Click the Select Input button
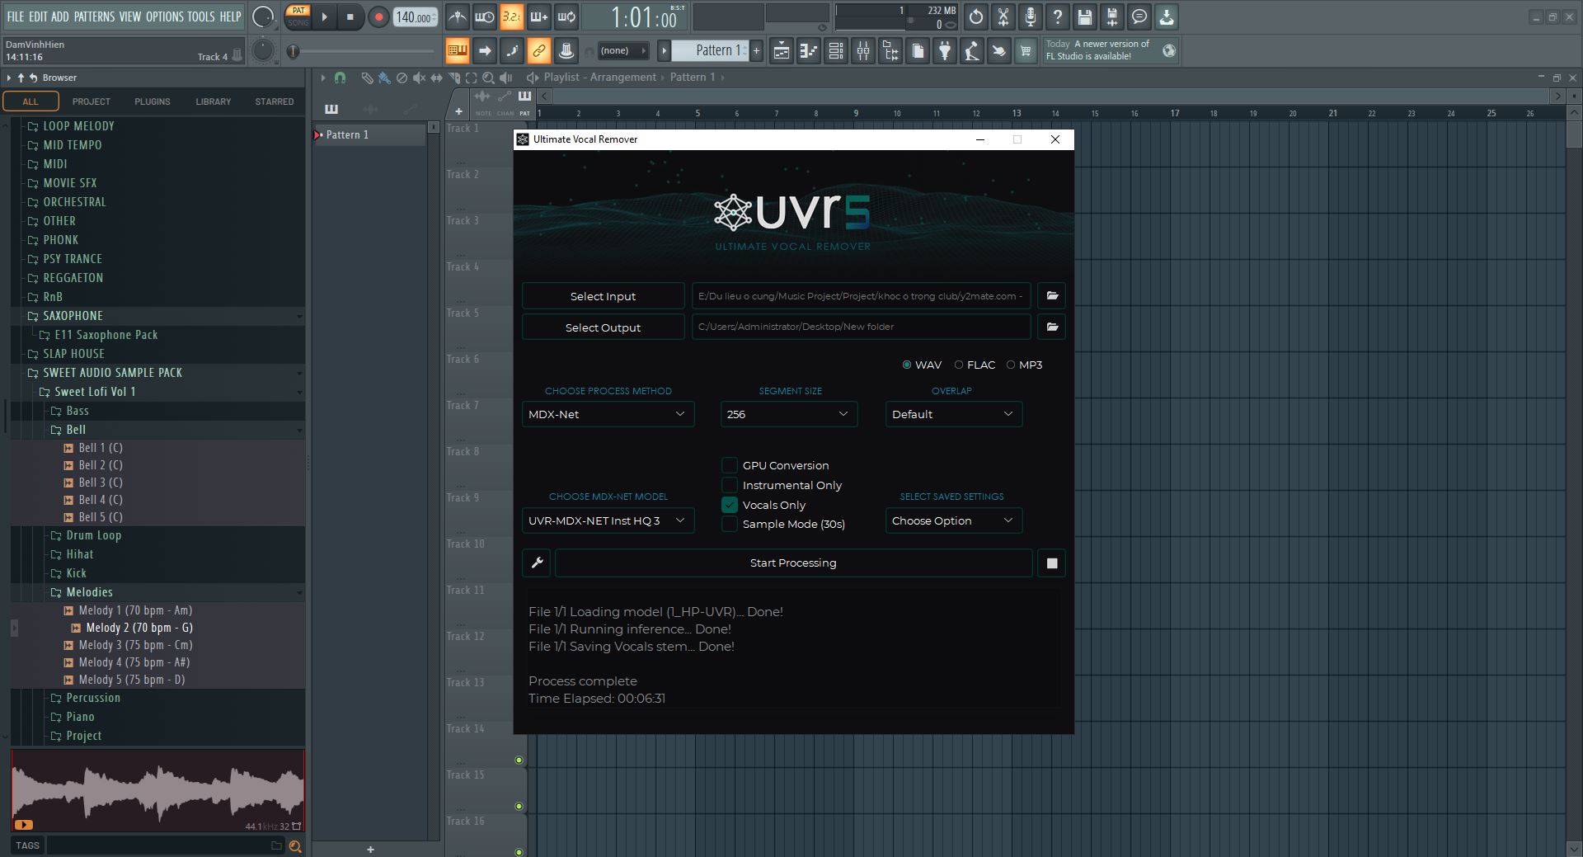1583x857 pixels. pos(603,296)
